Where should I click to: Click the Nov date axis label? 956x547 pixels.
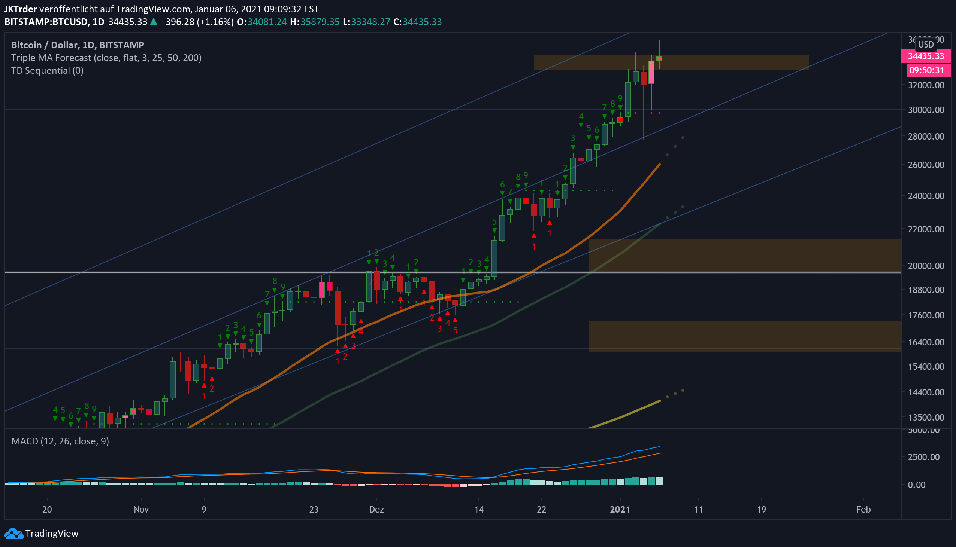pos(141,510)
